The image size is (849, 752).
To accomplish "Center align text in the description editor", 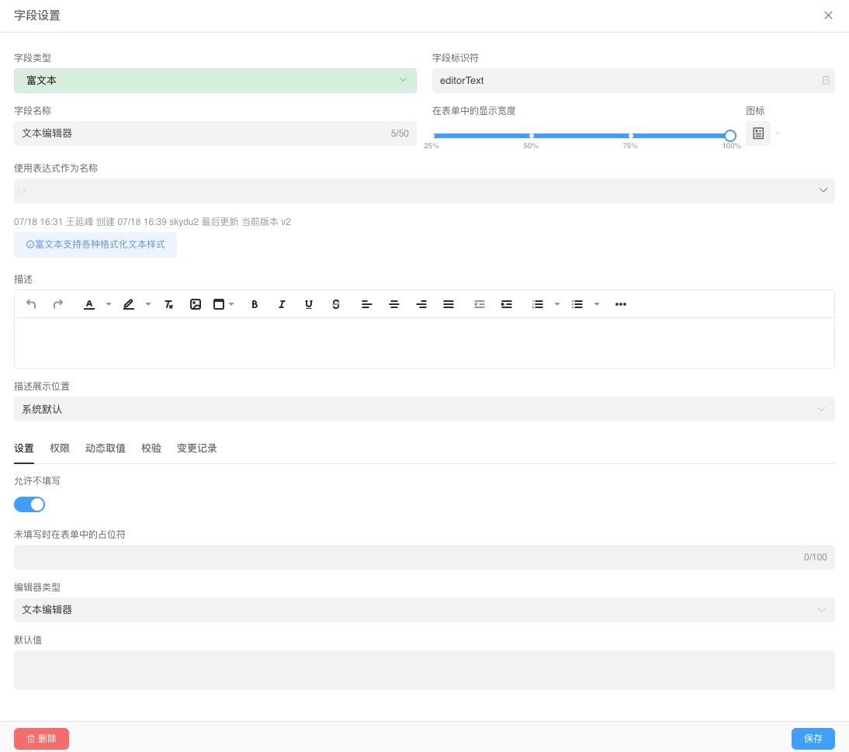I will pyautogui.click(x=394, y=304).
